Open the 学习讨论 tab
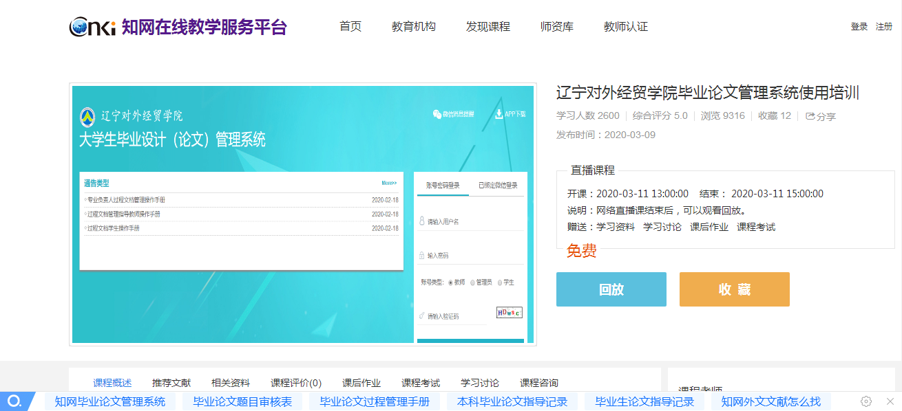The image size is (902, 411). click(480, 383)
